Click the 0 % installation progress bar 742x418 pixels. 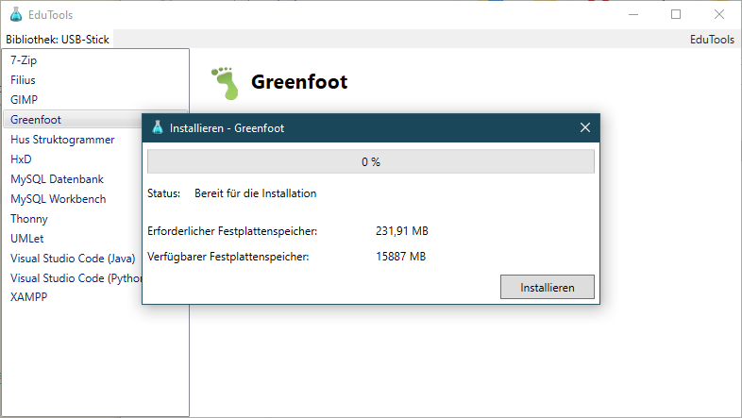tap(370, 161)
